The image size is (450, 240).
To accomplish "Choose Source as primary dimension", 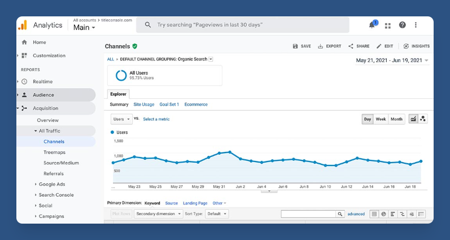I will click(x=172, y=203).
